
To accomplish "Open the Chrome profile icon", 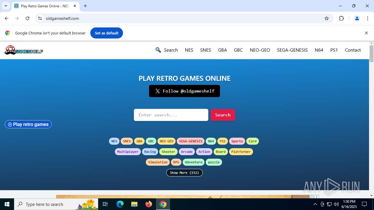I will [x=357, y=18].
